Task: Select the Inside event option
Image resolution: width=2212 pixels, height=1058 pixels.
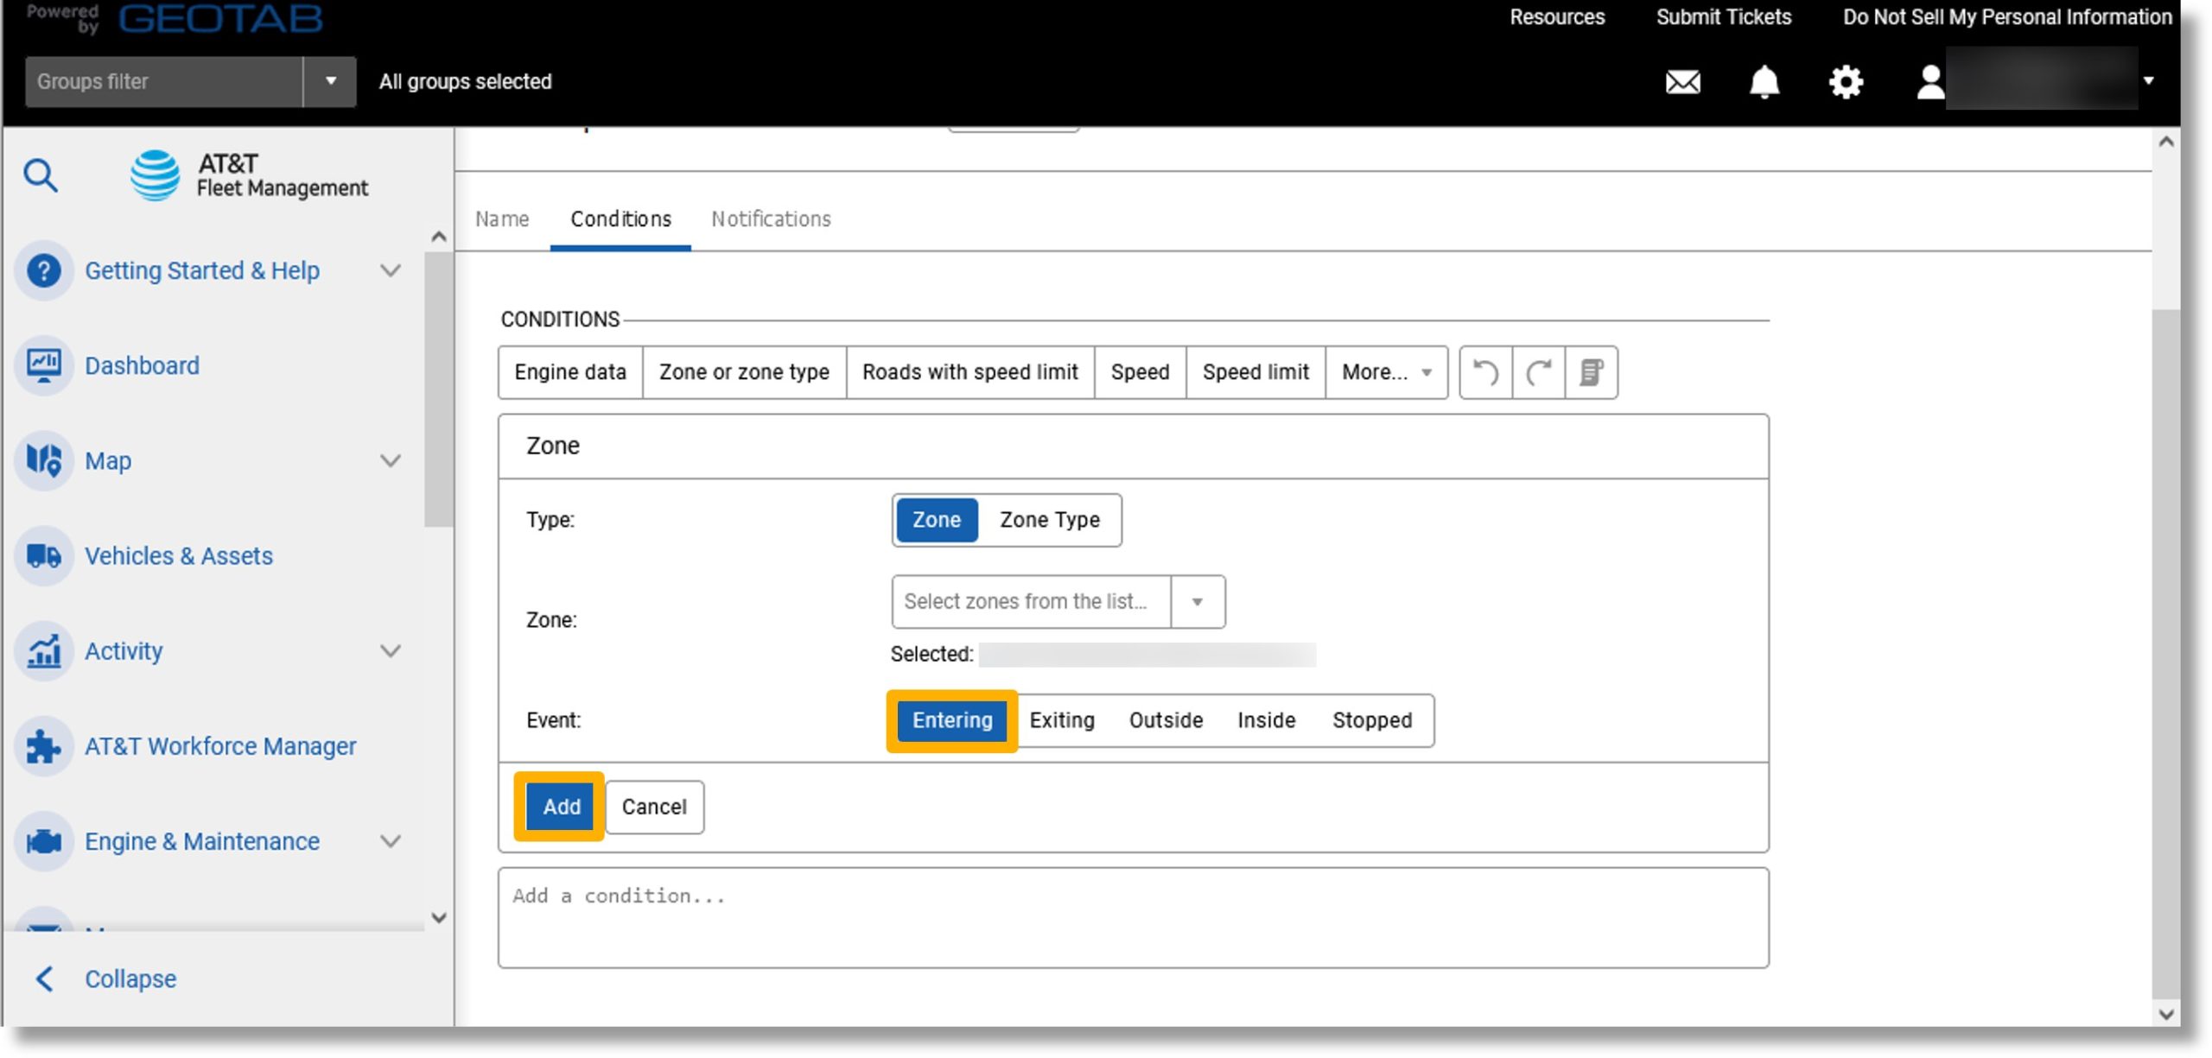Action: [x=1267, y=719]
